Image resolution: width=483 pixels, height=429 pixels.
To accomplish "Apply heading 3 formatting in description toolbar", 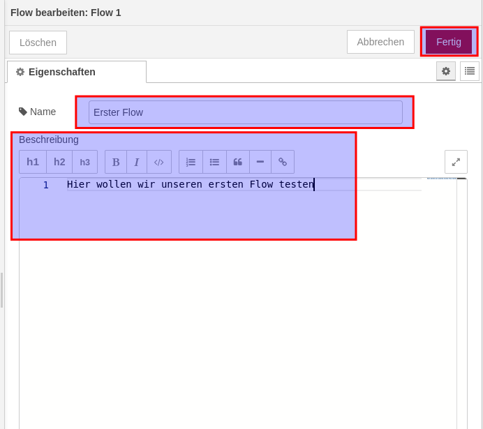I will click(84, 162).
